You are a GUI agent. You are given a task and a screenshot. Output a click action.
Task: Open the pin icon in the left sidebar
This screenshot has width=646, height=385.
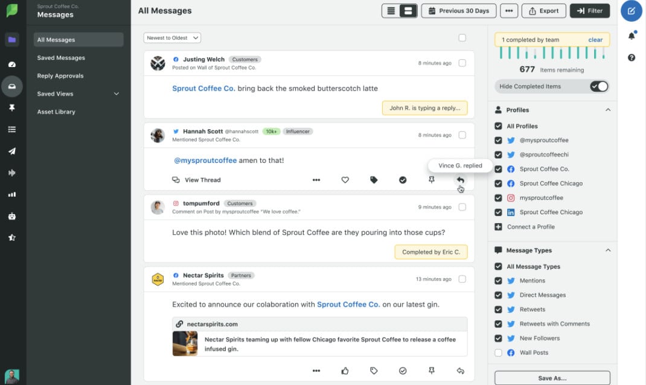coord(12,107)
